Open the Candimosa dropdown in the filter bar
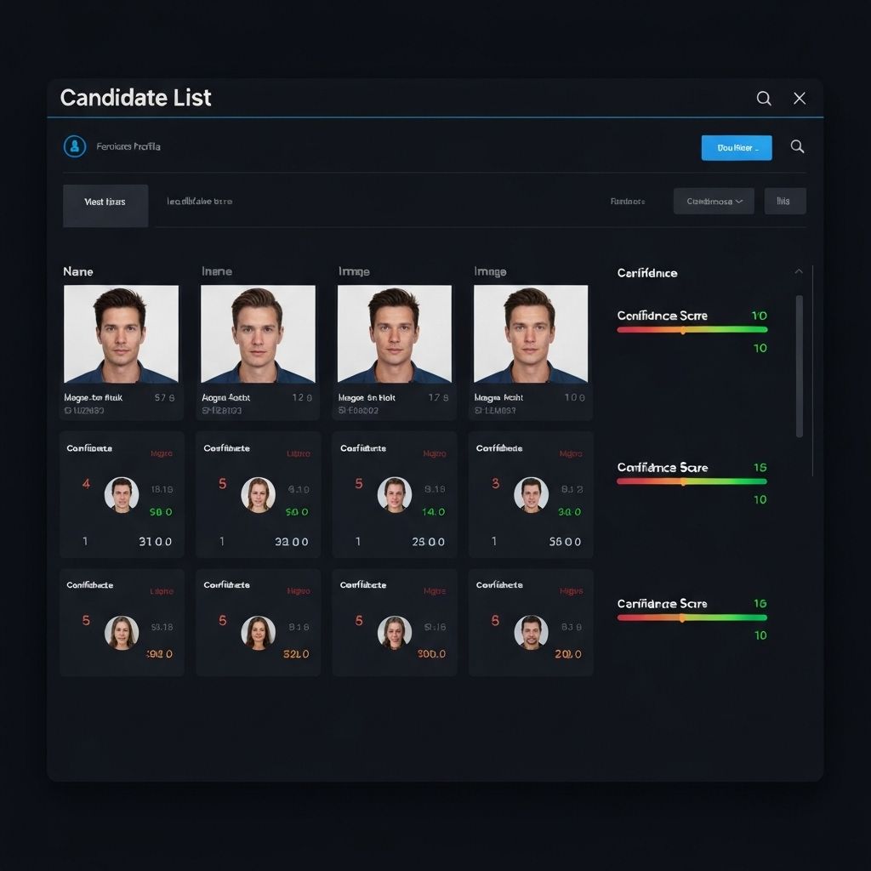This screenshot has height=871, width=871. [x=714, y=201]
